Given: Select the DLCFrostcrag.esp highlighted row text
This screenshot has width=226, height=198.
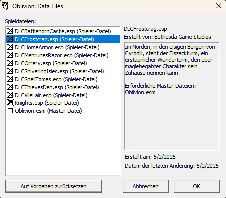Looking at the screenshot, I should tap(54, 39).
